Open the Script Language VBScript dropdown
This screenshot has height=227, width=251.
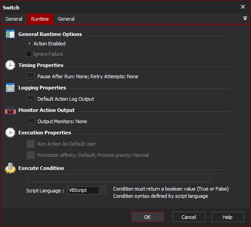click(87, 191)
